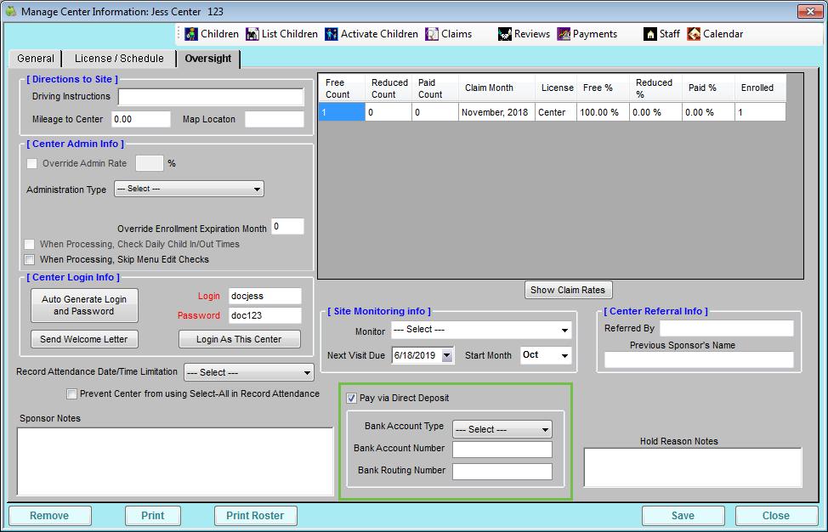
Task: Click the Bank Account Number field
Action: point(502,450)
